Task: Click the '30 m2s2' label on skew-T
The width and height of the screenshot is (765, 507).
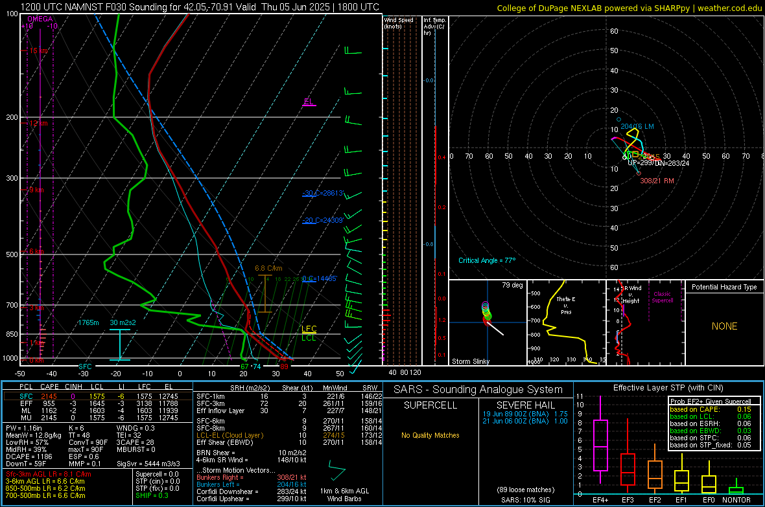Action: [x=123, y=322]
